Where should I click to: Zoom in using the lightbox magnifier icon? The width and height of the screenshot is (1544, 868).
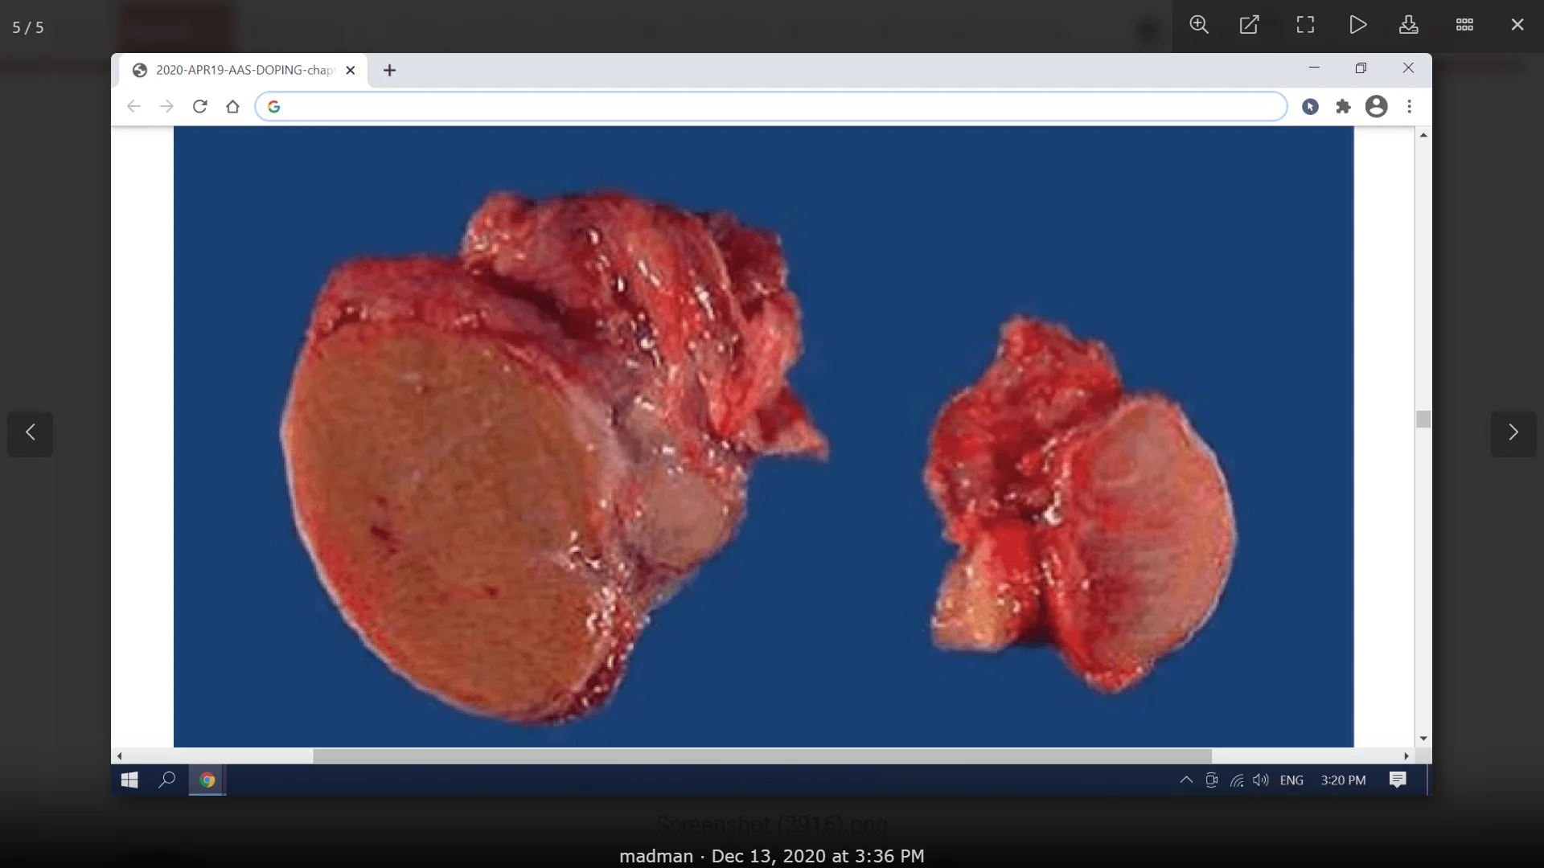point(1199,25)
